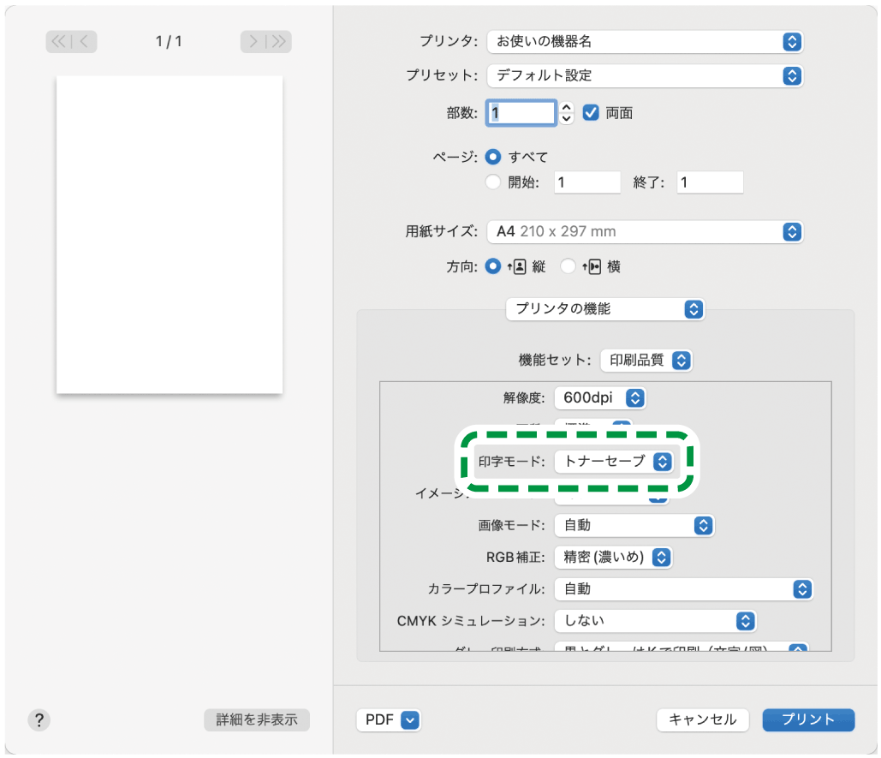Switch to 横 landscape orientation

click(568, 266)
